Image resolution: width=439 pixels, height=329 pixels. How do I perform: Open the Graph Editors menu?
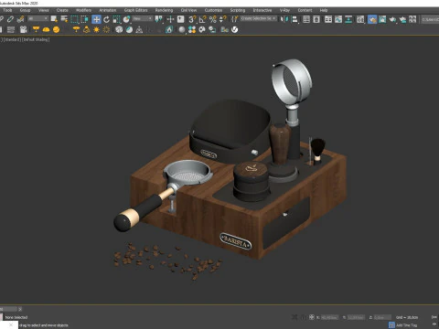[x=135, y=10]
